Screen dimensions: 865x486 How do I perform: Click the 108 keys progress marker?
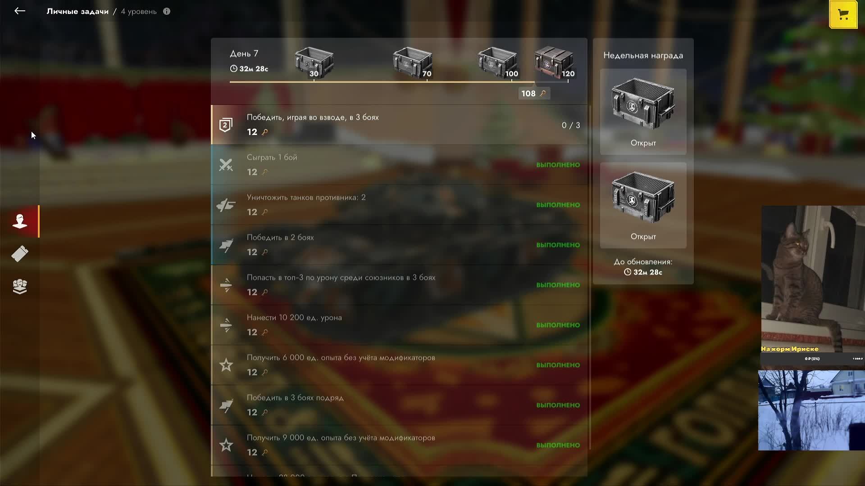pos(534,94)
